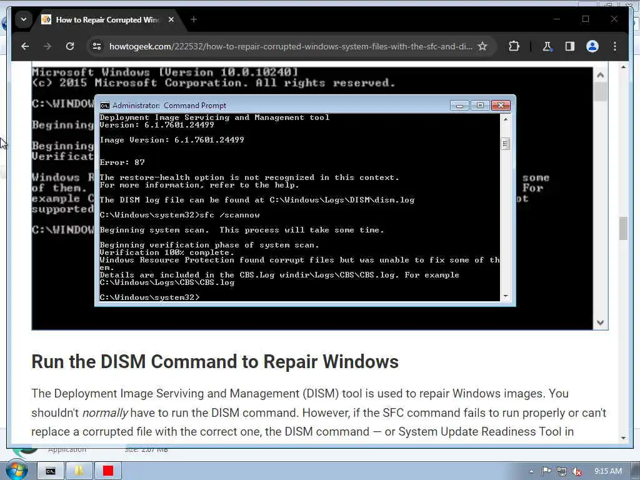Open Action Center flag icon
The height and width of the screenshot is (480, 640).
(546, 471)
